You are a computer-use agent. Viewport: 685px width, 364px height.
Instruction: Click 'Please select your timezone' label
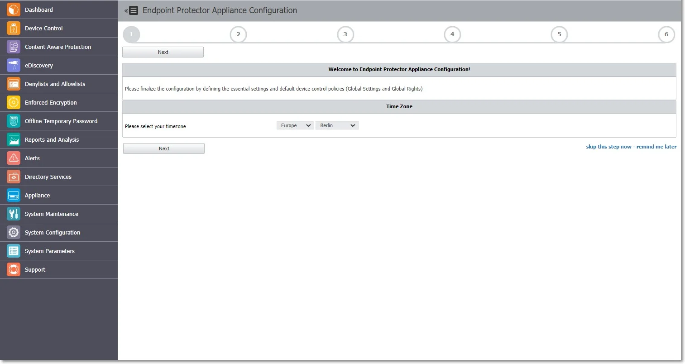[x=155, y=126]
